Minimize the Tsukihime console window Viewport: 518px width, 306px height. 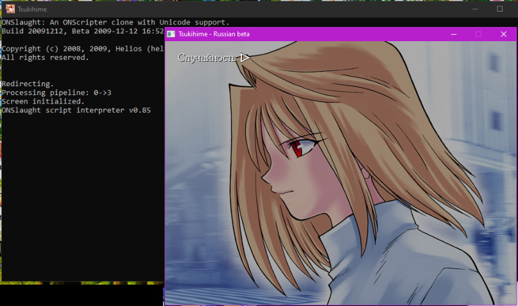[x=475, y=9]
